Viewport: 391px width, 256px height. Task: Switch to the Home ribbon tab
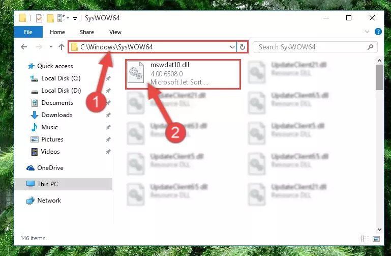[x=57, y=32]
